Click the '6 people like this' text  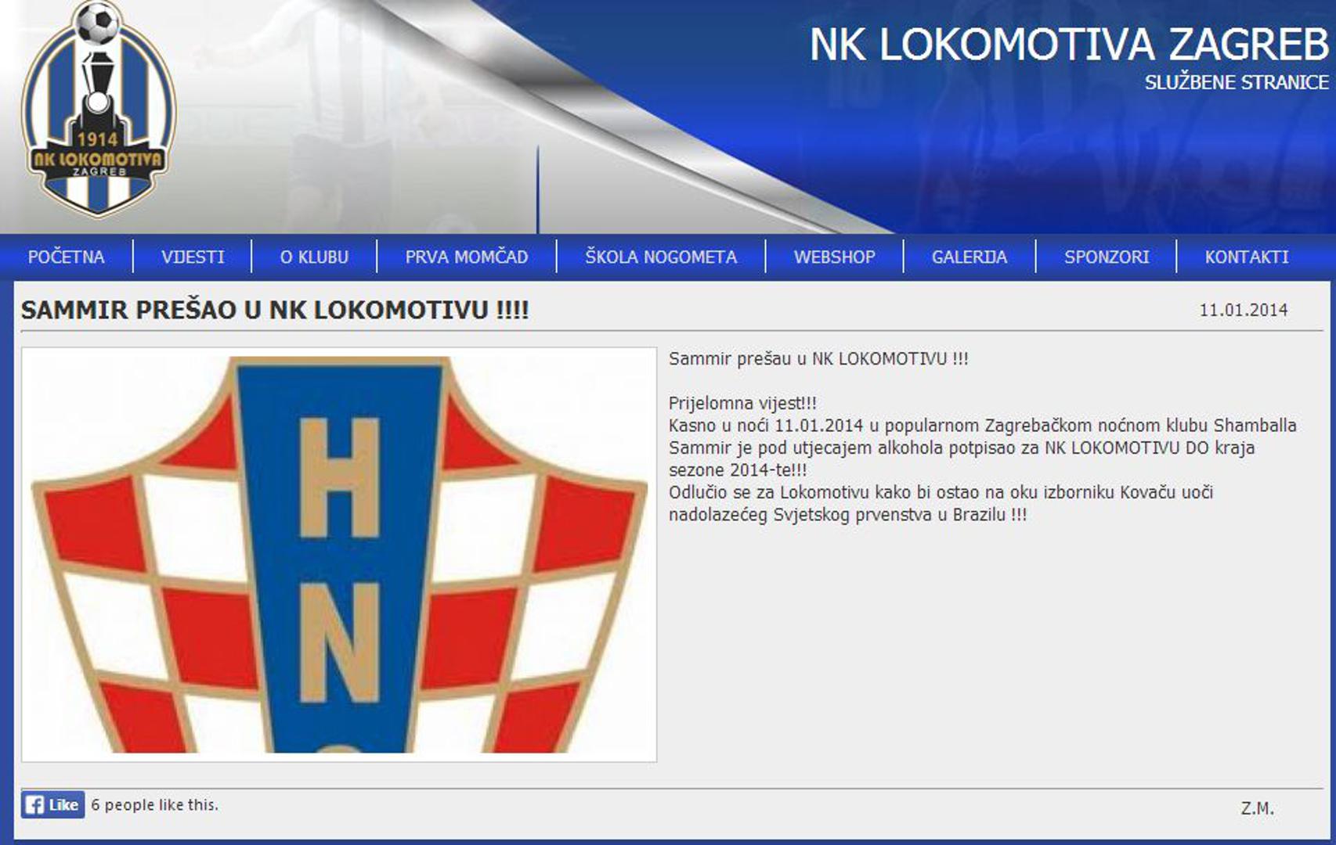[x=155, y=804]
